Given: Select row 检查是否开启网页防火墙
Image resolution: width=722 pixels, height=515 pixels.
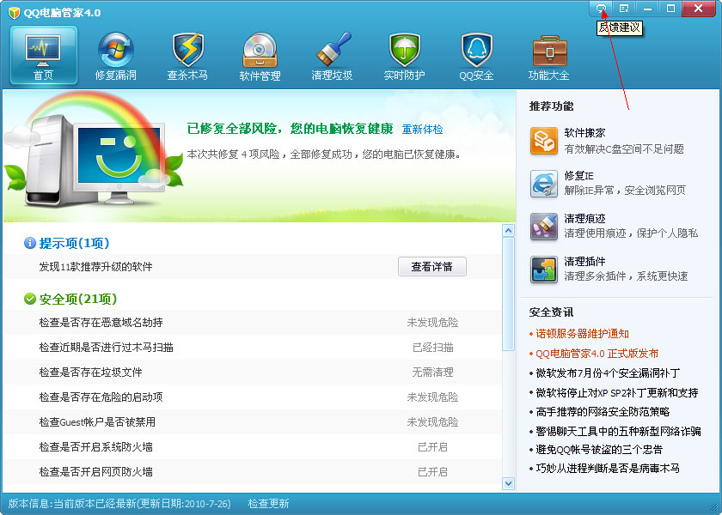Looking at the screenshot, I should click(254, 471).
